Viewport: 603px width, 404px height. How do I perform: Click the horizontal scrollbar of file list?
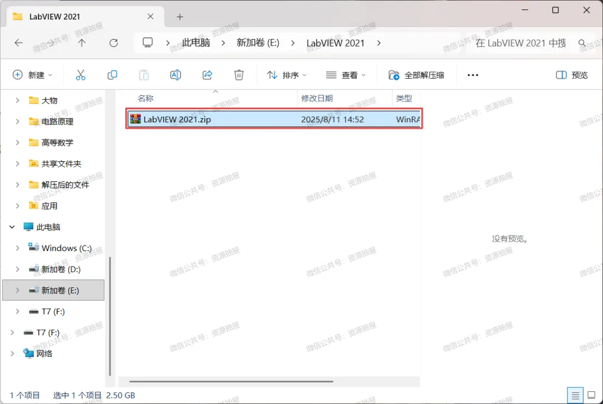[231, 381]
